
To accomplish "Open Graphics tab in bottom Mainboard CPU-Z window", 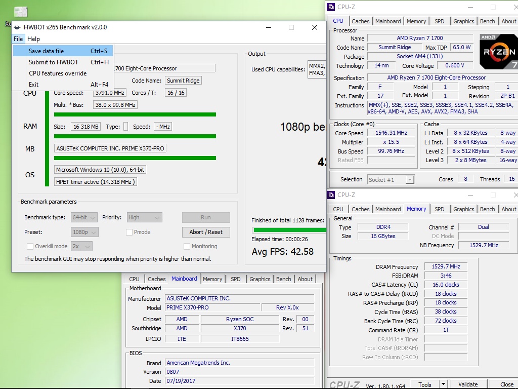I will (x=260, y=279).
